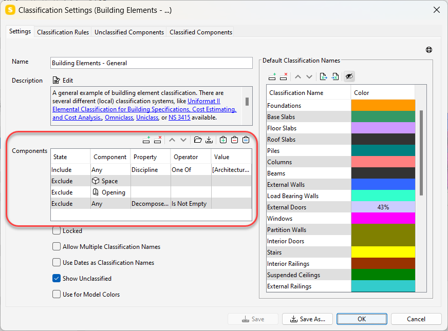Click the Floor Slabs purple color swatch
The image size is (448, 331).
coord(383,128)
